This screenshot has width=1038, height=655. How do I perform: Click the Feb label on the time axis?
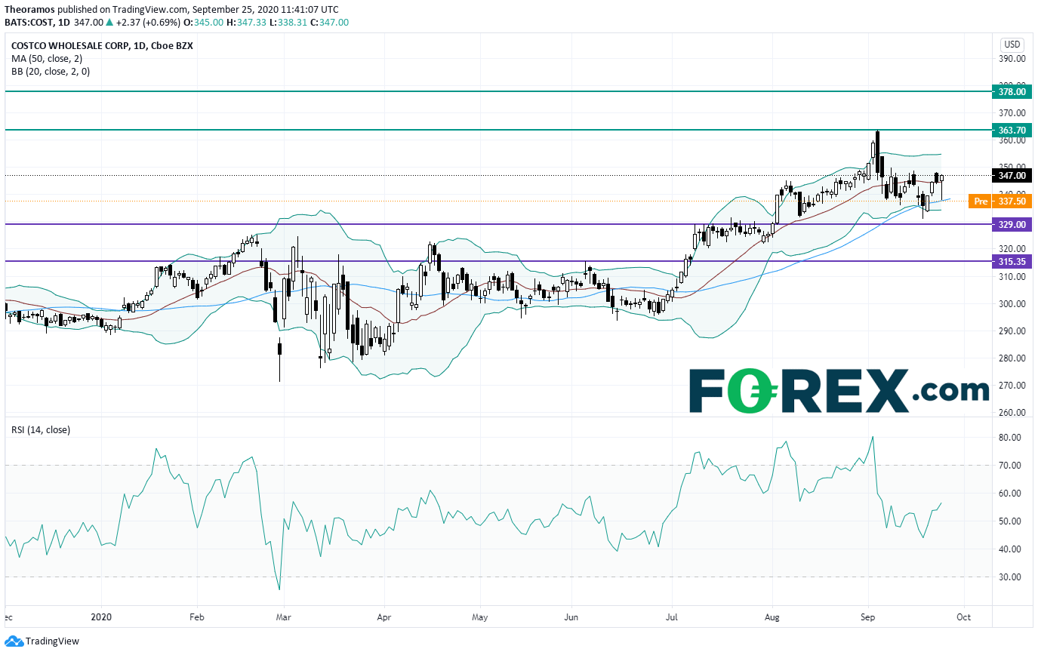197,616
